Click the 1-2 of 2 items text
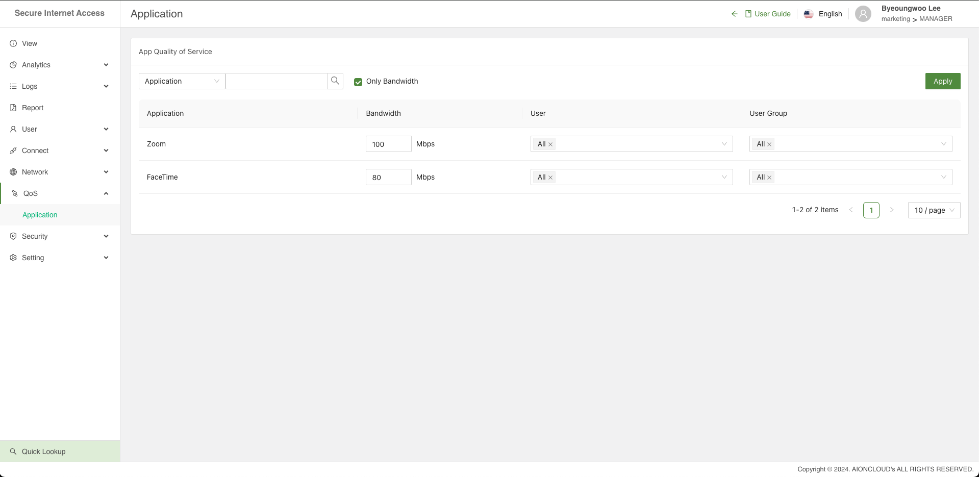The image size is (979, 477). point(815,210)
